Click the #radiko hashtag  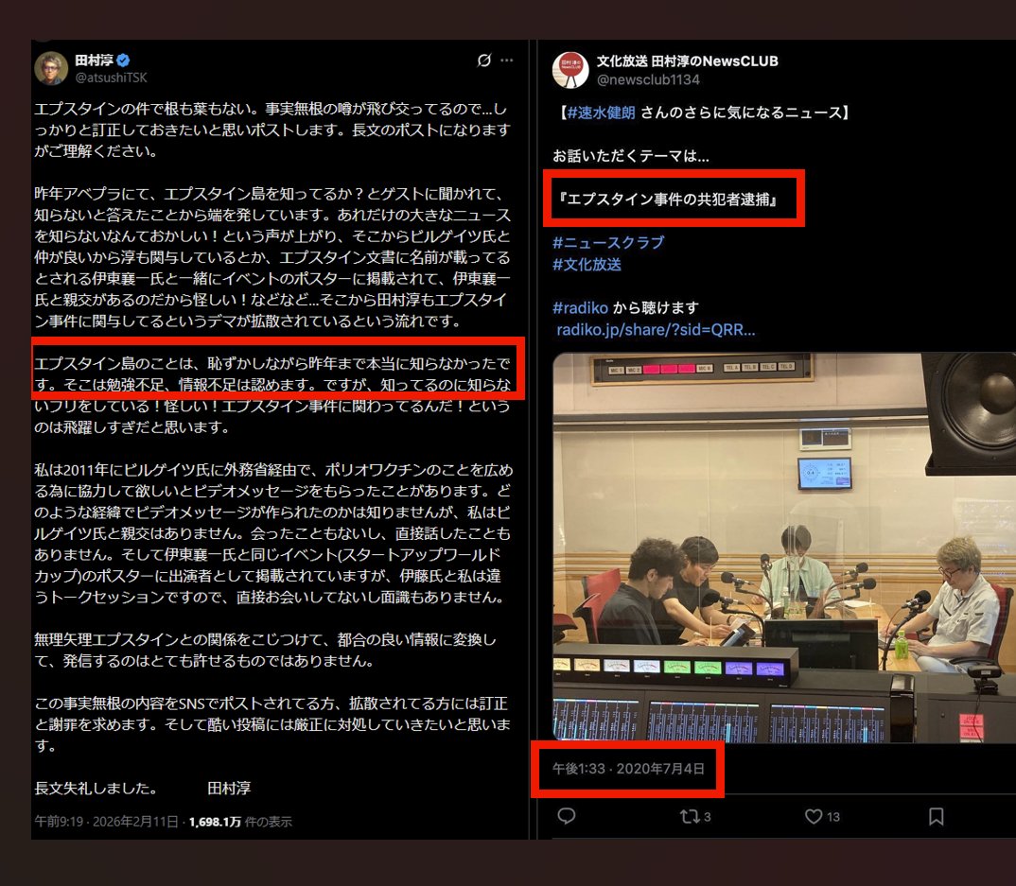pyautogui.click(x=581, y=307)
